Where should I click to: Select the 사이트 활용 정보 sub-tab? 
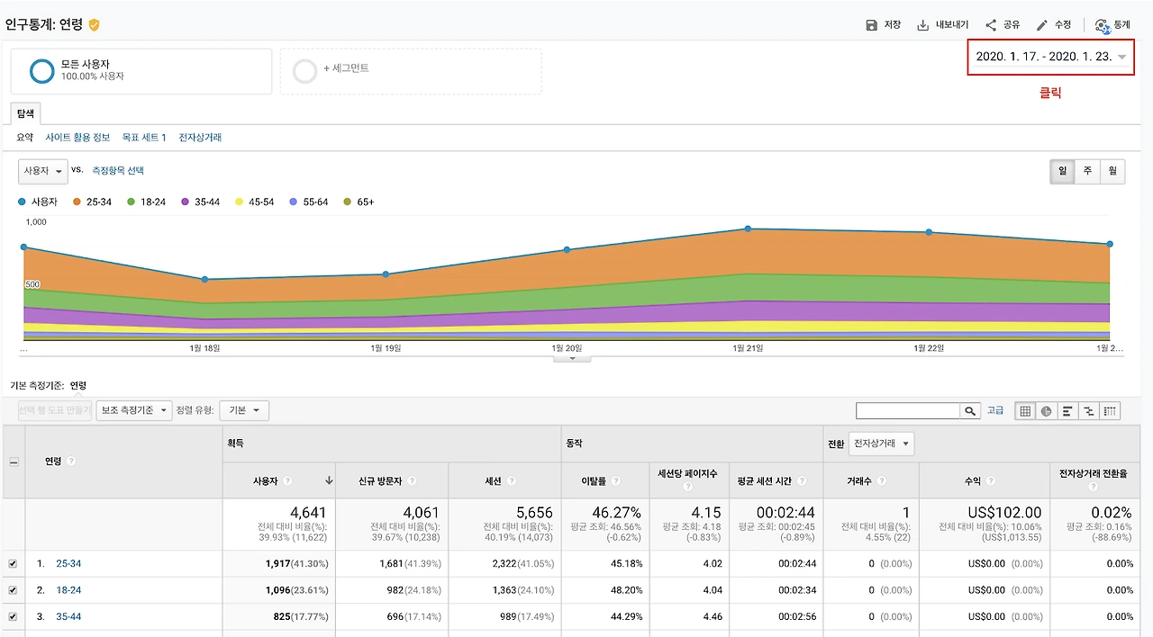(77, 138)
